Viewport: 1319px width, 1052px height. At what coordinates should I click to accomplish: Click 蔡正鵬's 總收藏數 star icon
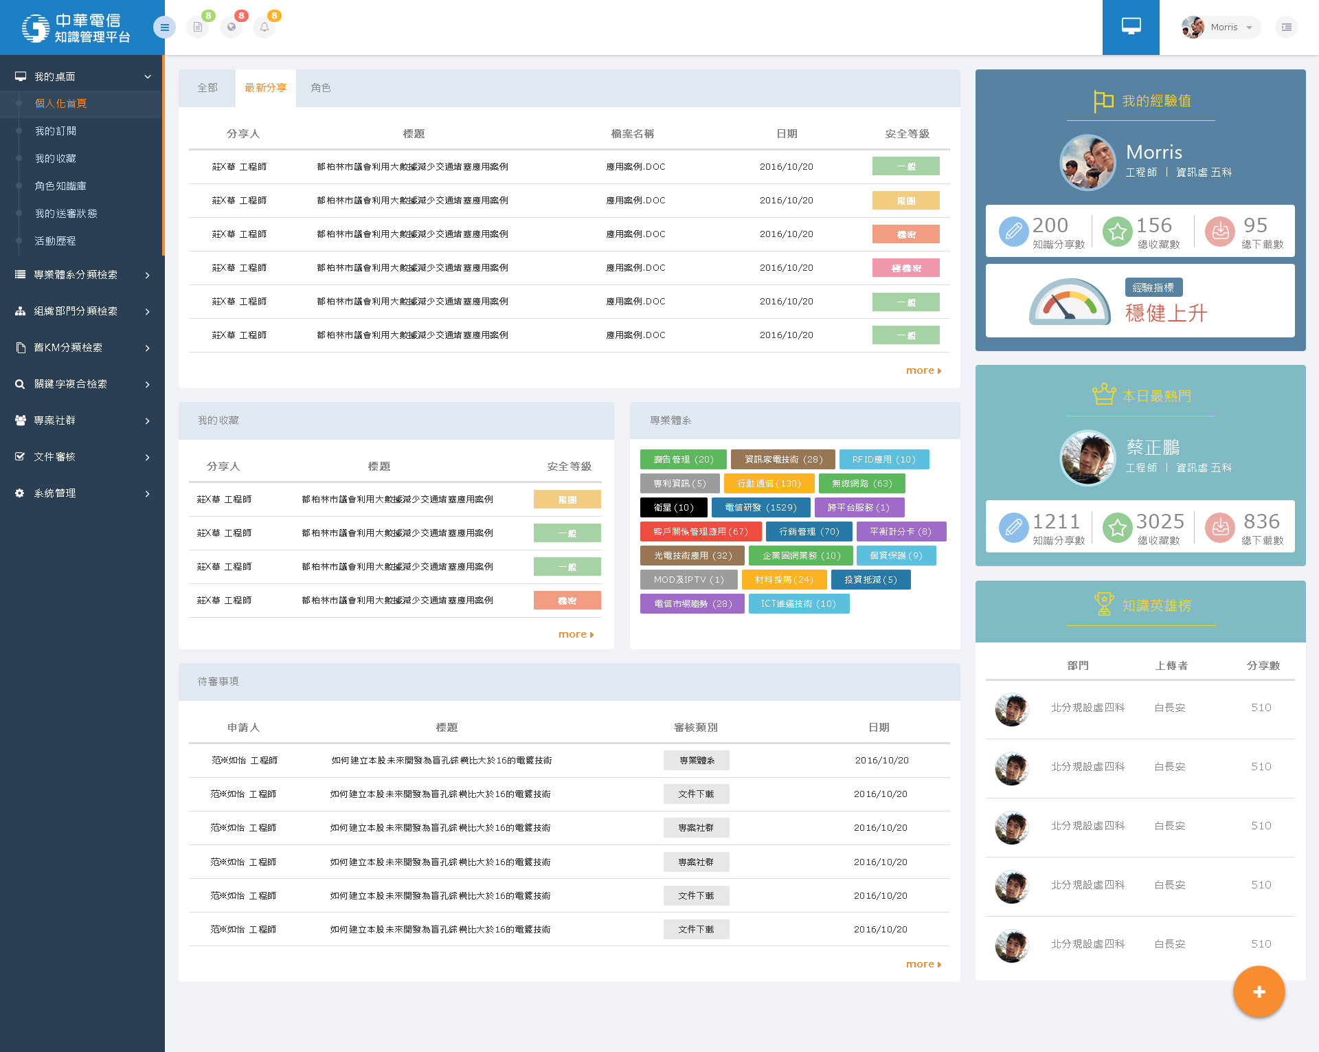(1118, 528)
